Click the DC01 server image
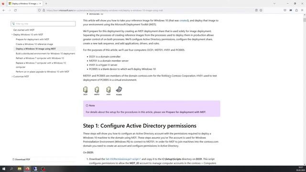The image size is (306, 172). pos(86,91)
